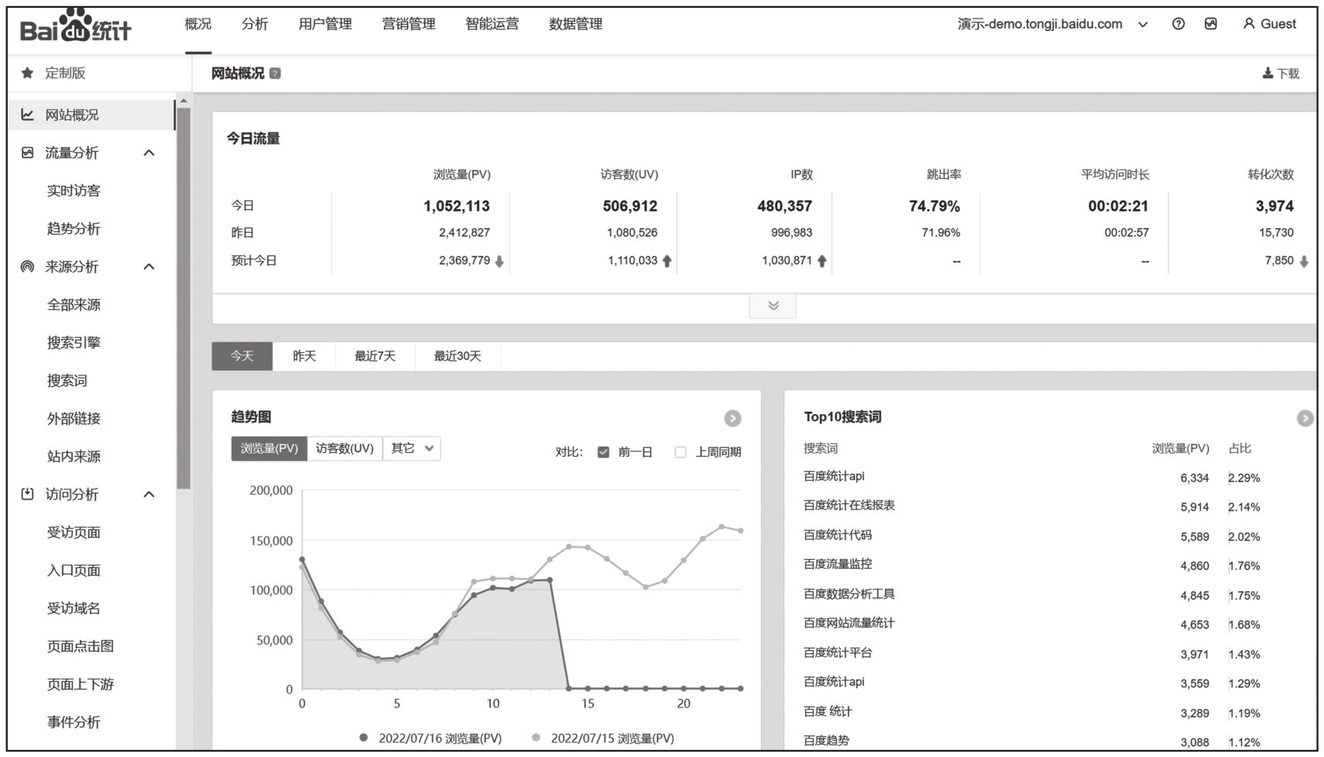Open 入口页面 in sidebar
Viewport: 1324px width, 757px height.
(74, 570)
